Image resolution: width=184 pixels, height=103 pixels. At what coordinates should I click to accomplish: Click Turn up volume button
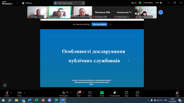tap(99, 24)
